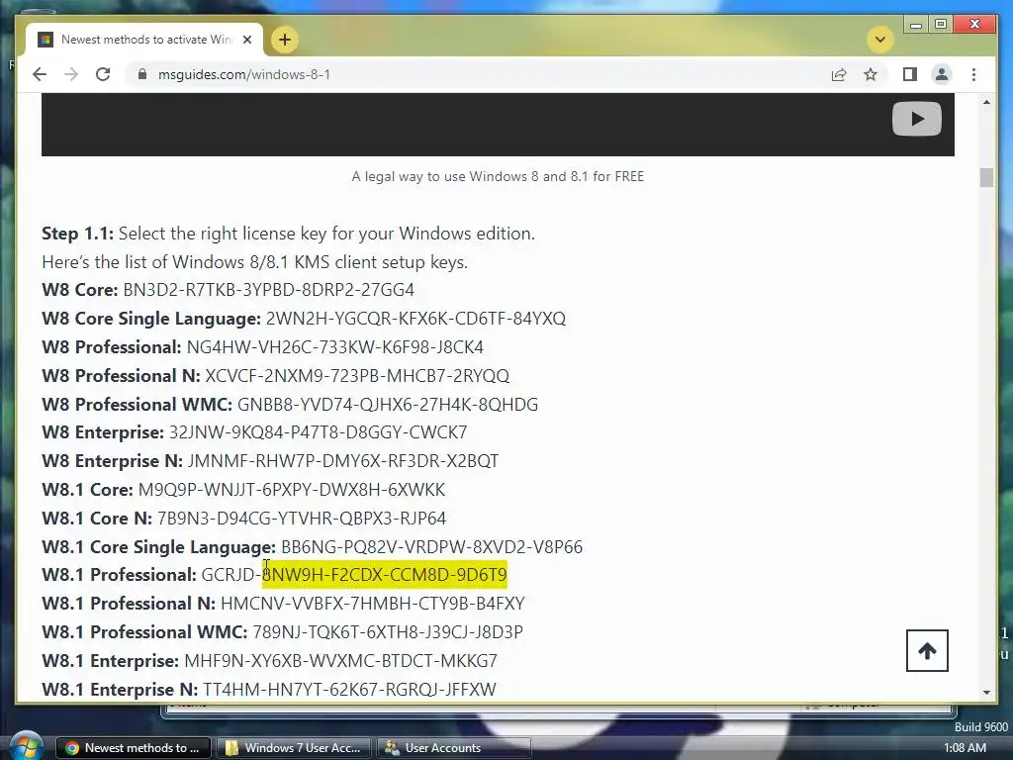
Task: Expand the tab search dropdown arrow
Action: pyautogui.click(x=879, y=40)
